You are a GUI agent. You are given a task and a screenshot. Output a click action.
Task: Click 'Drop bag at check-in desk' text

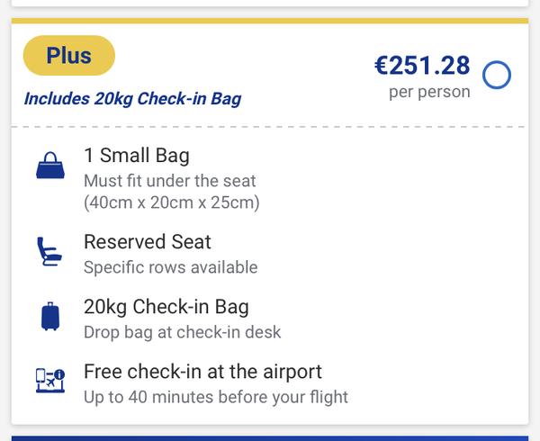[182, 332]
